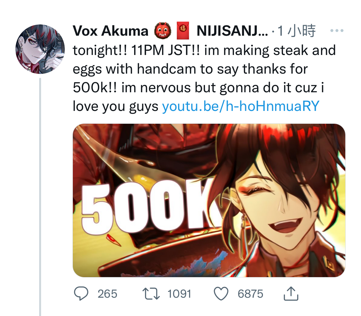Open the Vox Akuma display name

click(110, 31)
